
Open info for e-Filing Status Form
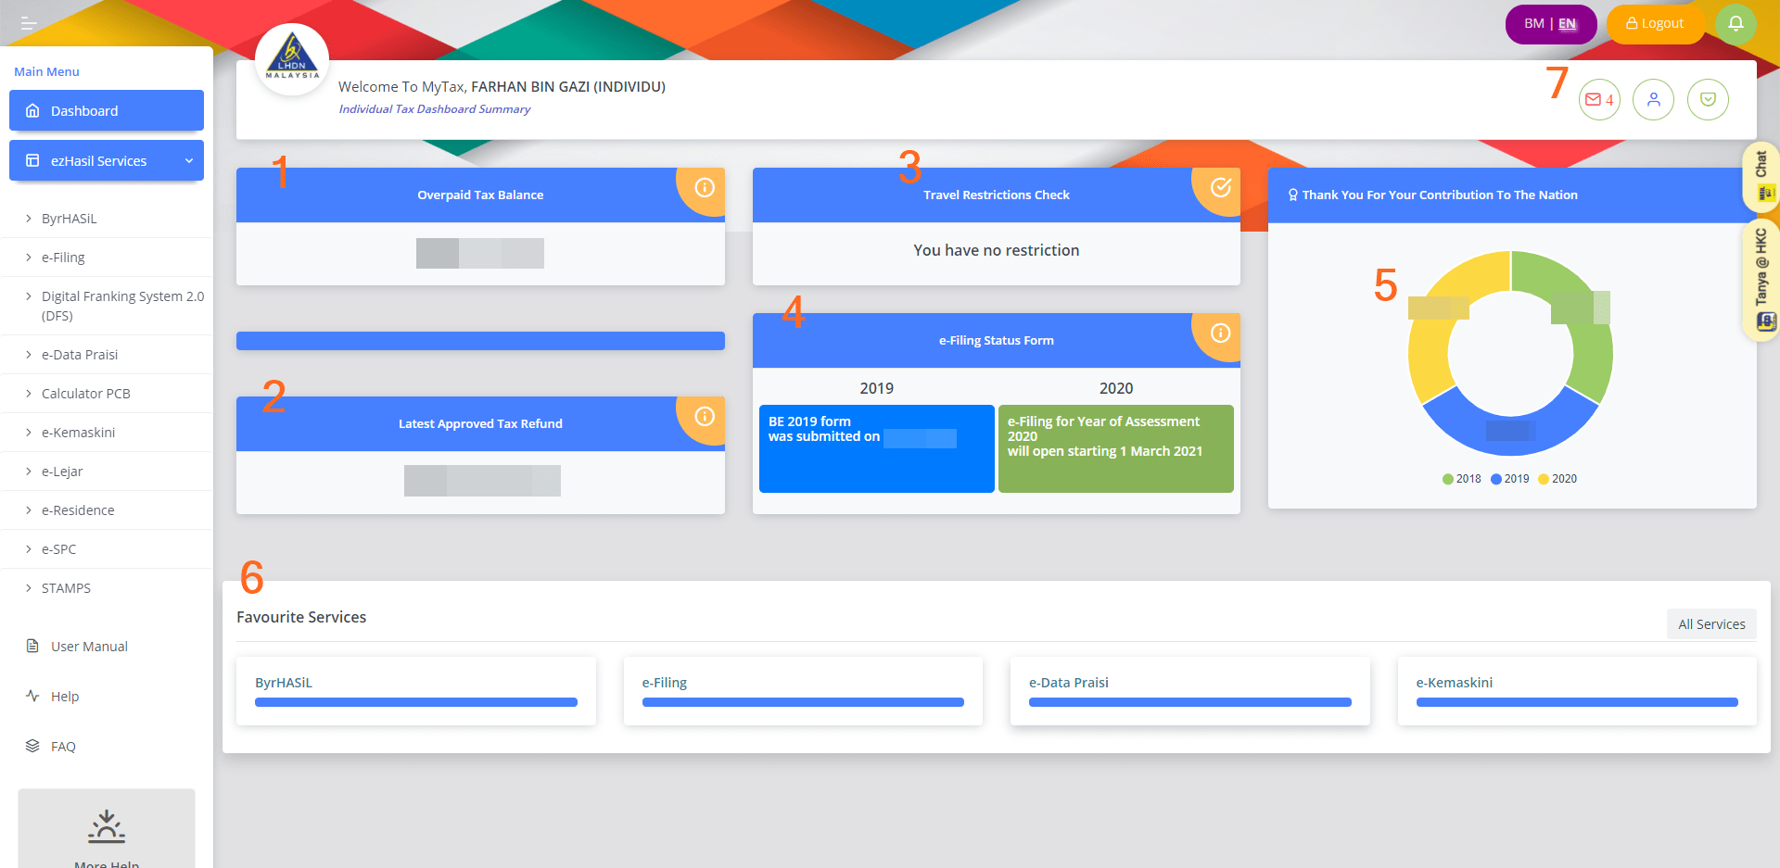1219,333
